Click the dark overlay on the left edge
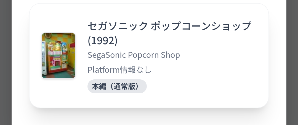 (x=6, y=62)
